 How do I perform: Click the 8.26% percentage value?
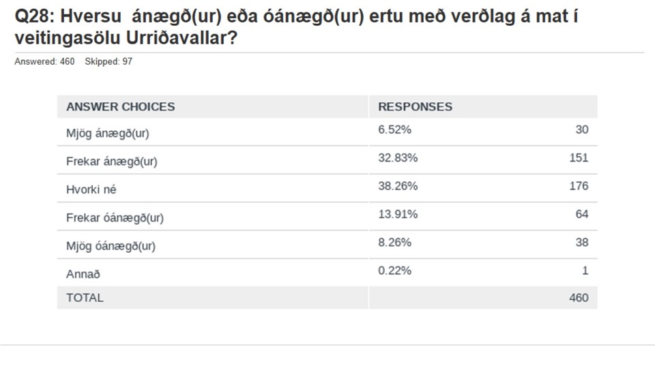[x=395, y=243]
